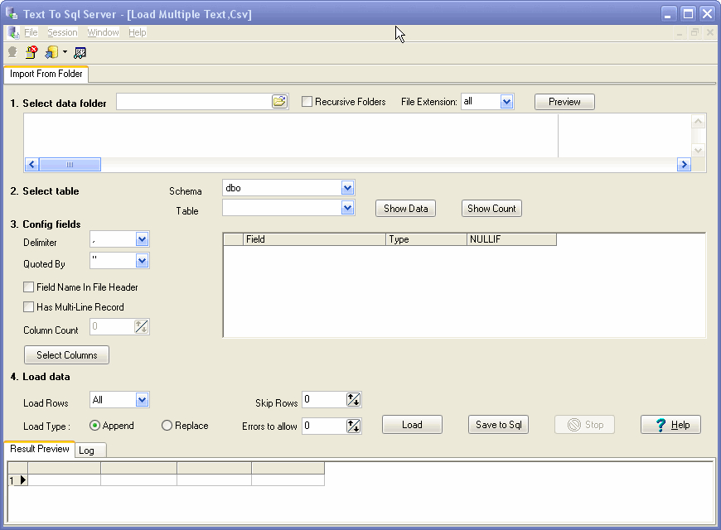Open the import toolbar dropdown arrow
The height and width of the screenshot is (530, 721).
tap(65, 52)
